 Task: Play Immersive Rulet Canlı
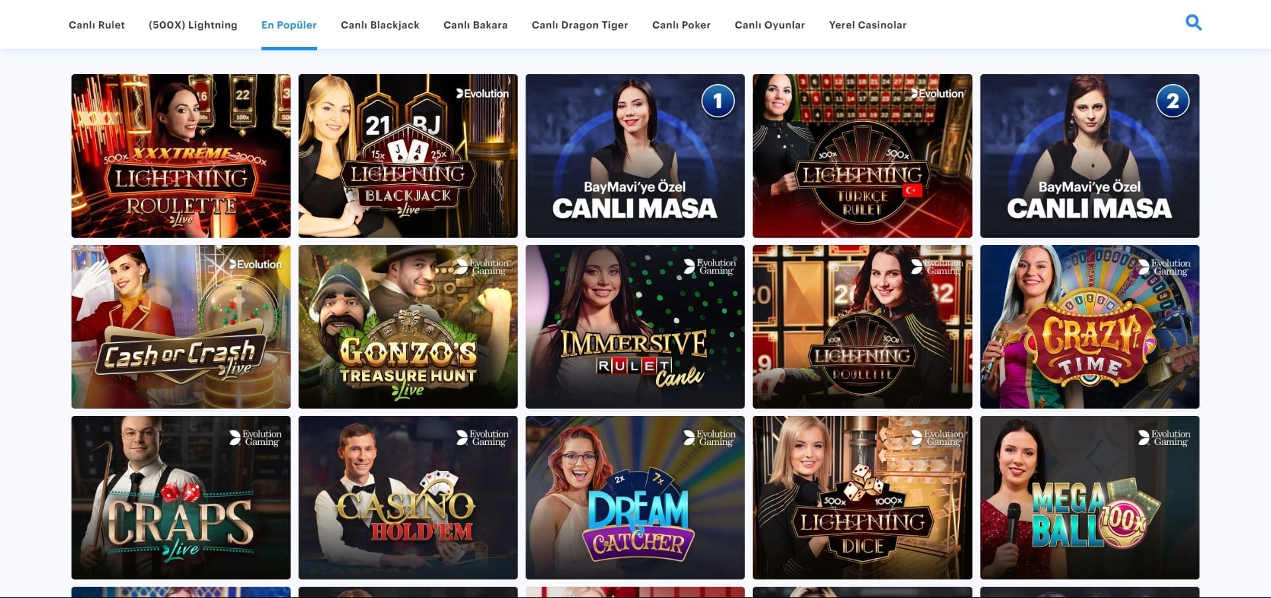[635, 326]
